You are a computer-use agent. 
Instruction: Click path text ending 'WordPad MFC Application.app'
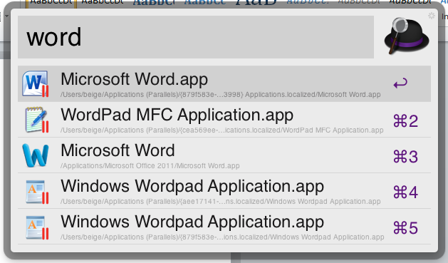point(222,130)
